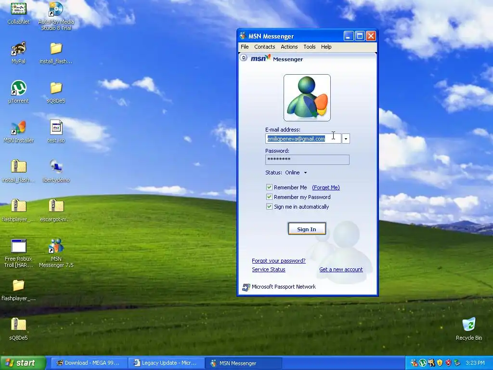Collapse the MSN Messenger header chevron
493x370 pixels.
point(243,58)
